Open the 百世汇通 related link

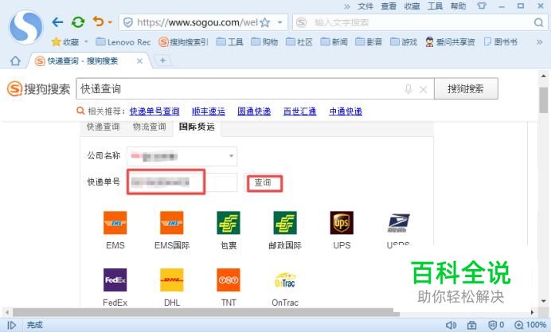pyautogui.click(x=299, y=111)
